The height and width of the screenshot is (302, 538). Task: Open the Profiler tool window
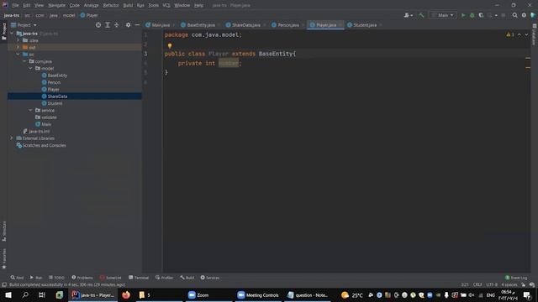click(165, 278)
